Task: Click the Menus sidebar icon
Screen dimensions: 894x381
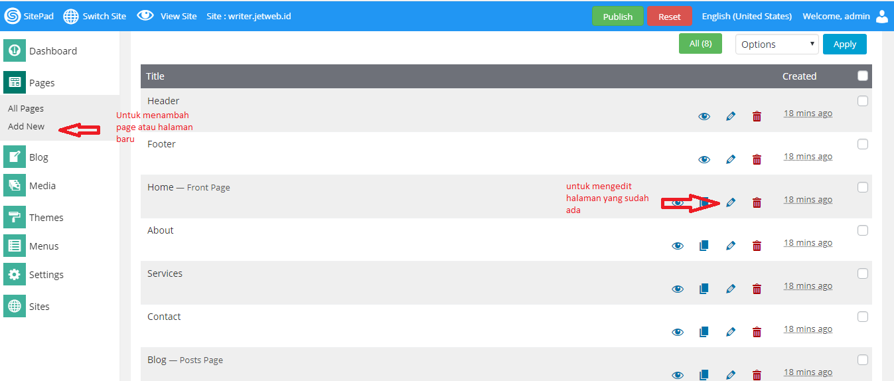Action: click(15, 246)
